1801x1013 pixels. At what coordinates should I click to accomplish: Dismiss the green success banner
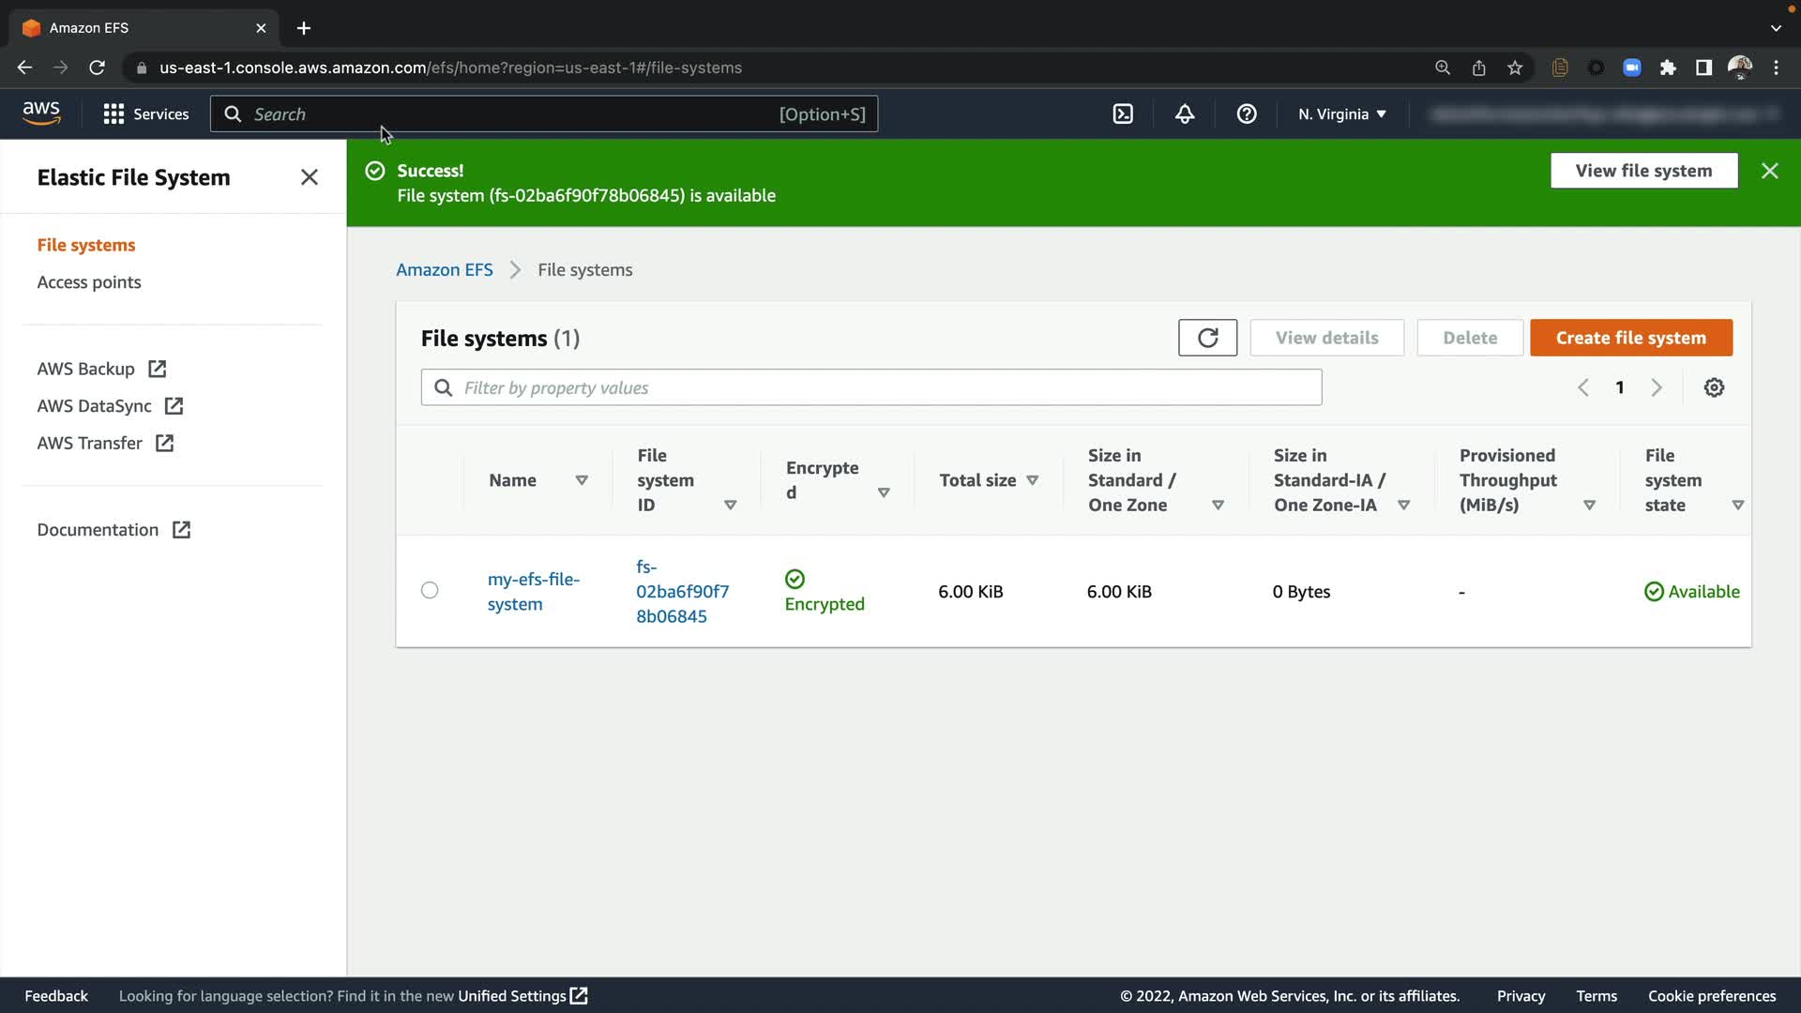(x=1769, y=171)
